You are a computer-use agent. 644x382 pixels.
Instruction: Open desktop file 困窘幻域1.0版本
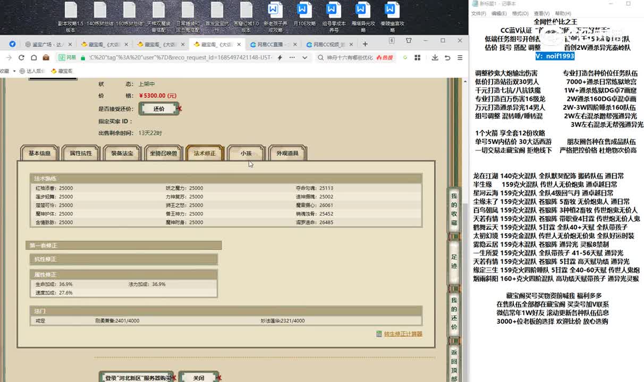(246, 17)
